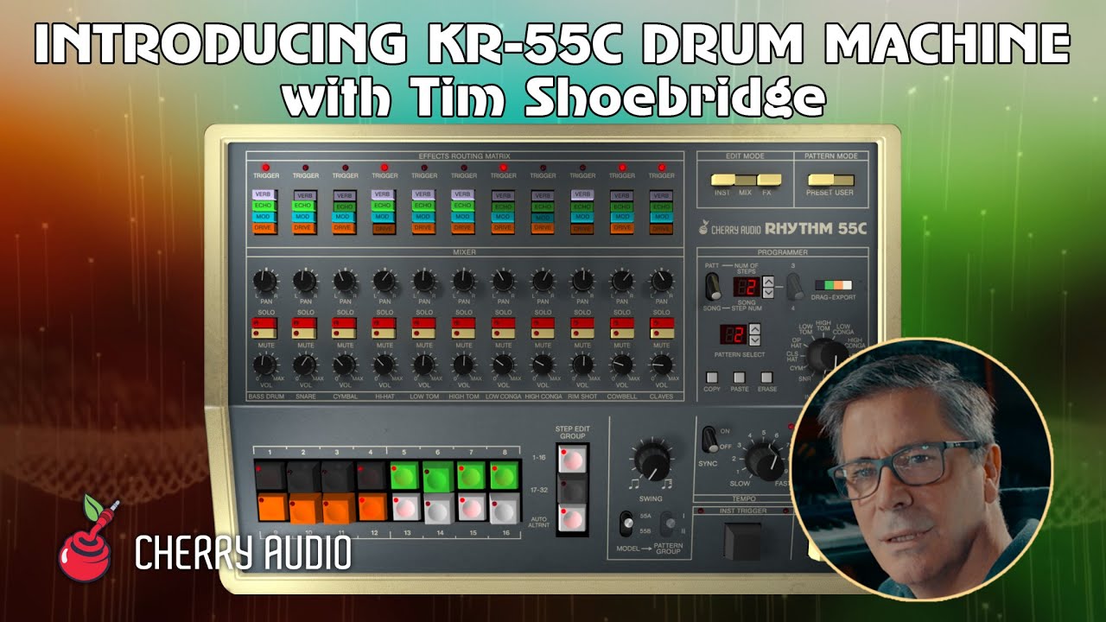Solo the Bass Drum channel

264,323
